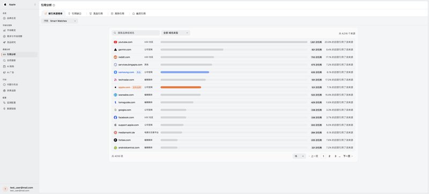Click the link icon of sidebar item 引用分析

click(4, 54)
